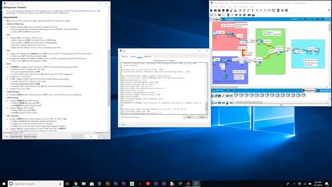Image resolution: width=332 pixels, height=187 pixels.
Task: Go to previous instruction page in PT Activity
Action: (78, 137)
